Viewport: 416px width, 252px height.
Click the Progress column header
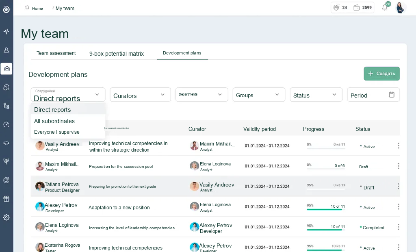pyautogui.click(x=314, y=129)
